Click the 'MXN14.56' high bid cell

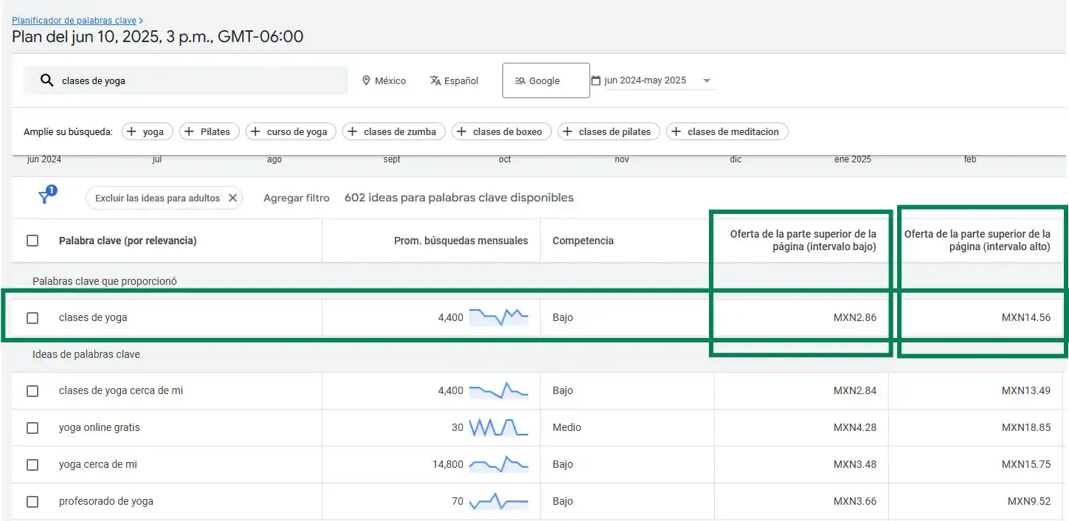1026,317
